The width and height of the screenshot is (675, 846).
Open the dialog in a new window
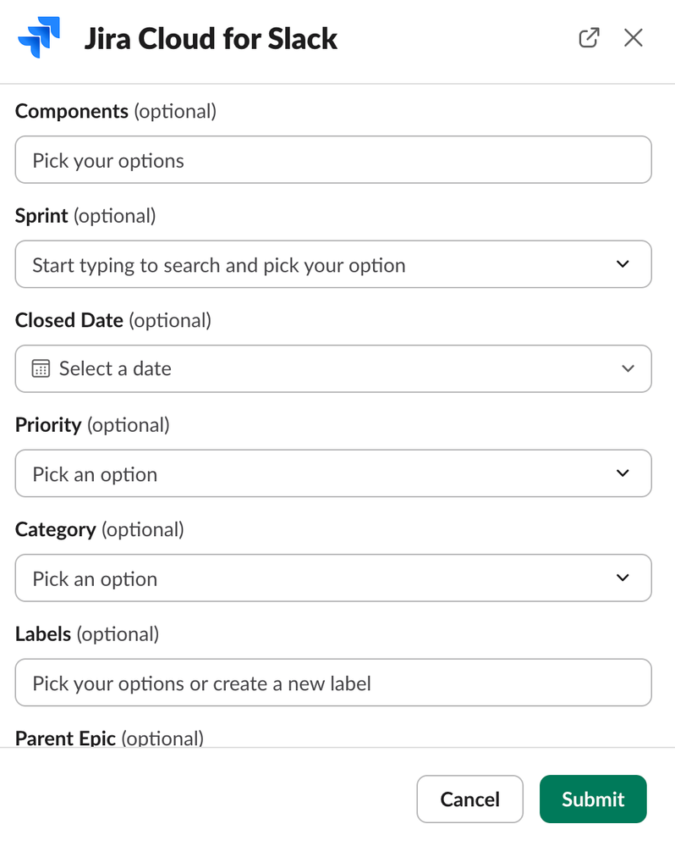589,38
